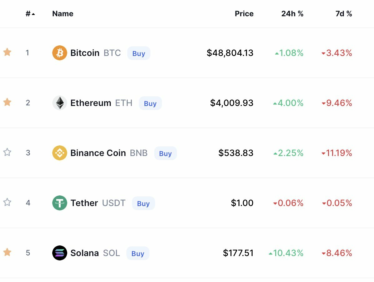The image size is (374, 282).
Task: Sort by the 7d % column
Action: click(x=343, y=13)
